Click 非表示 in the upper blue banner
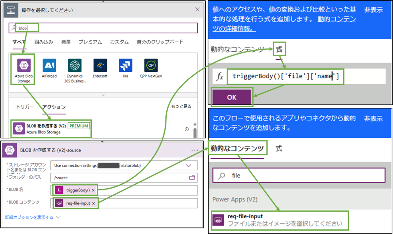The image size is (393, 234). click(373, 10)
